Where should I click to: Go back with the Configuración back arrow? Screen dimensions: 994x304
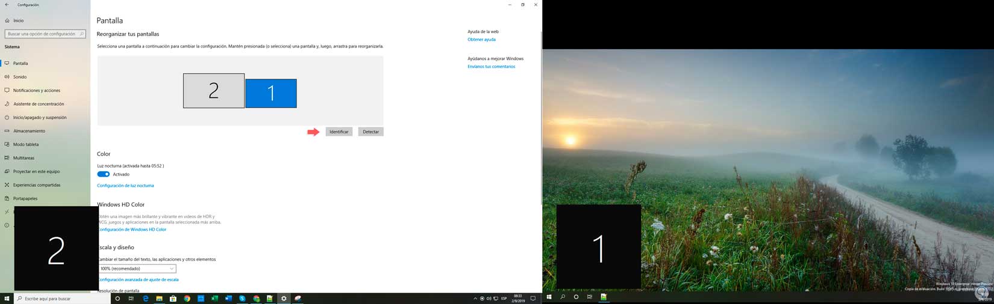point(7,5)
